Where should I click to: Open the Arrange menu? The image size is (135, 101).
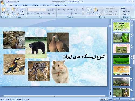tap(96, 11)
